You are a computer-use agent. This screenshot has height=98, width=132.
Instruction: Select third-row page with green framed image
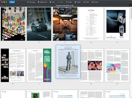(39, 94)
